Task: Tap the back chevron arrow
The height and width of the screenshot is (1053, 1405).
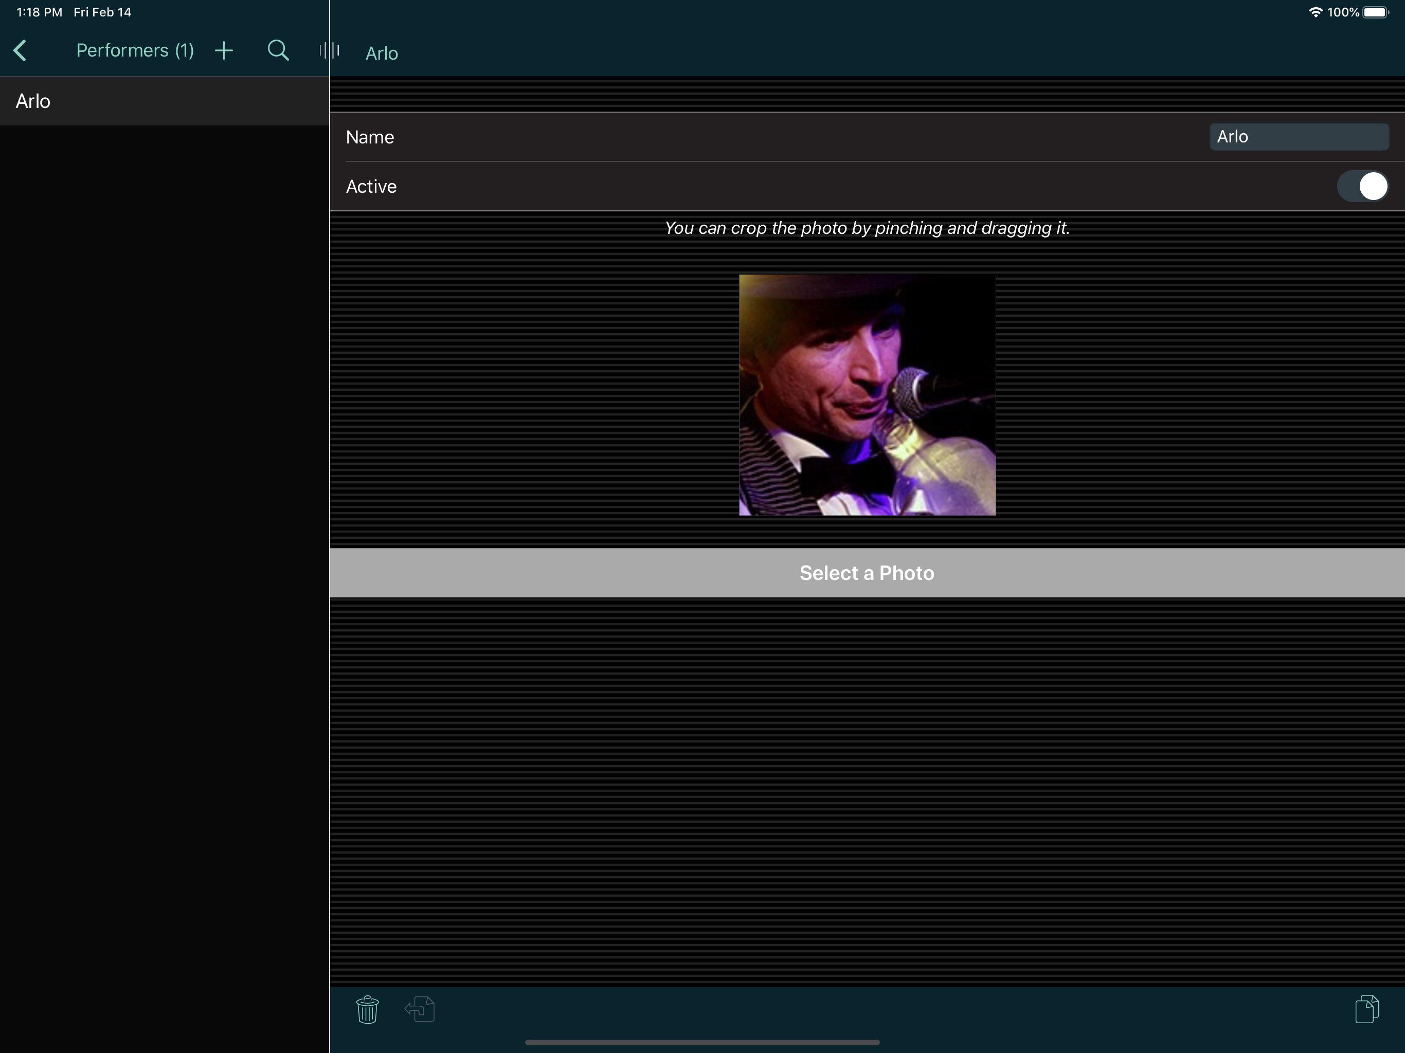Action: tap(21, 51)
